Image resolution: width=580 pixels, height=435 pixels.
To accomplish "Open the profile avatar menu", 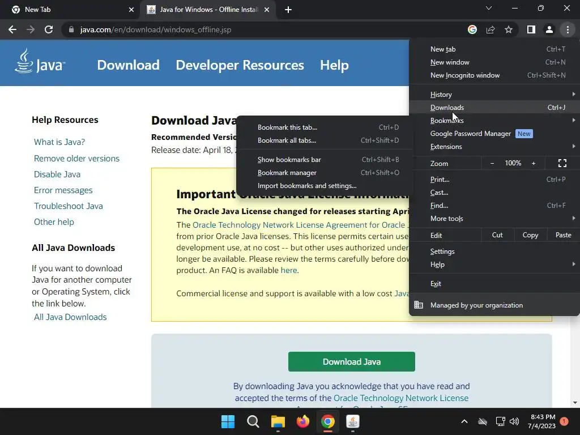I will (549, 29).
